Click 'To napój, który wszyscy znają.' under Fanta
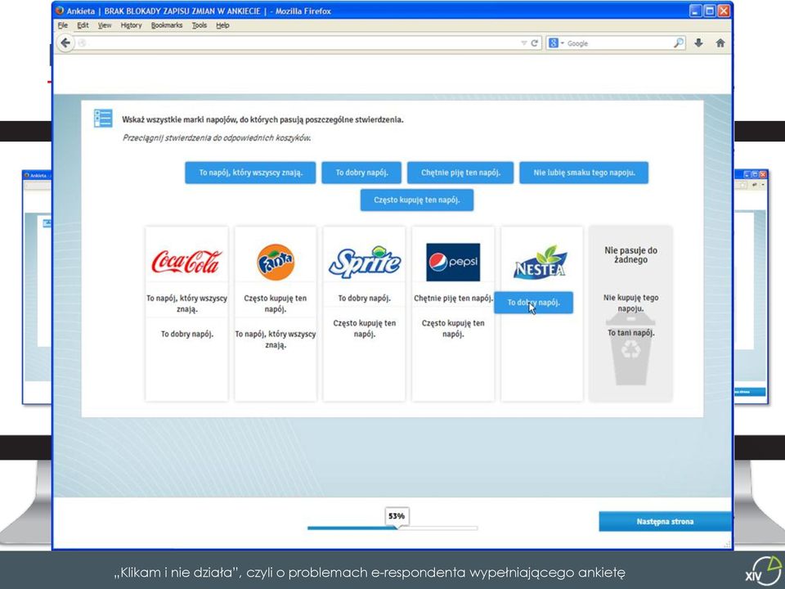 pos(276,339)
